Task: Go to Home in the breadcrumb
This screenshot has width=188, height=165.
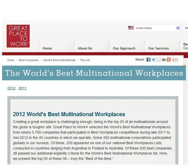Action: pyautogui.click(x=11, y=60)
